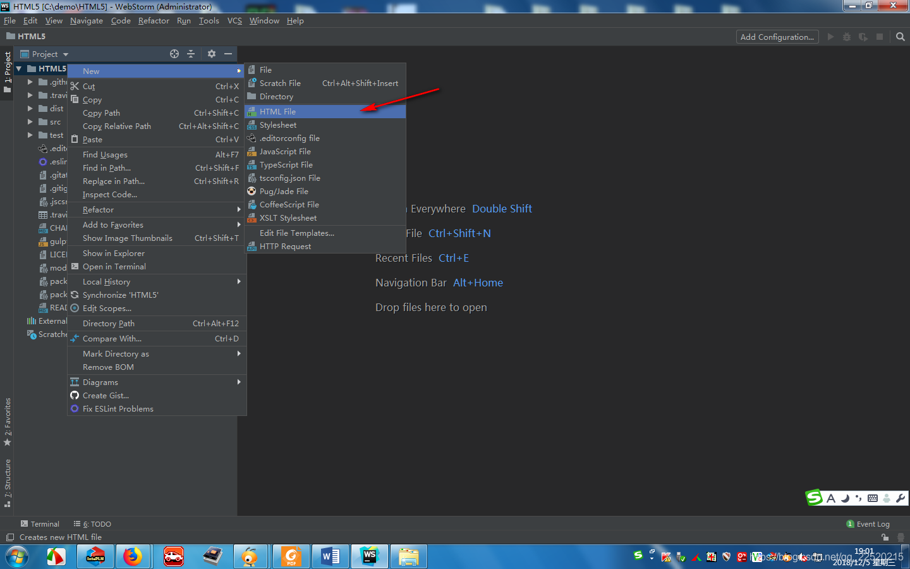
Task: Select the External Libraries tree node
Action: (47, 321)
